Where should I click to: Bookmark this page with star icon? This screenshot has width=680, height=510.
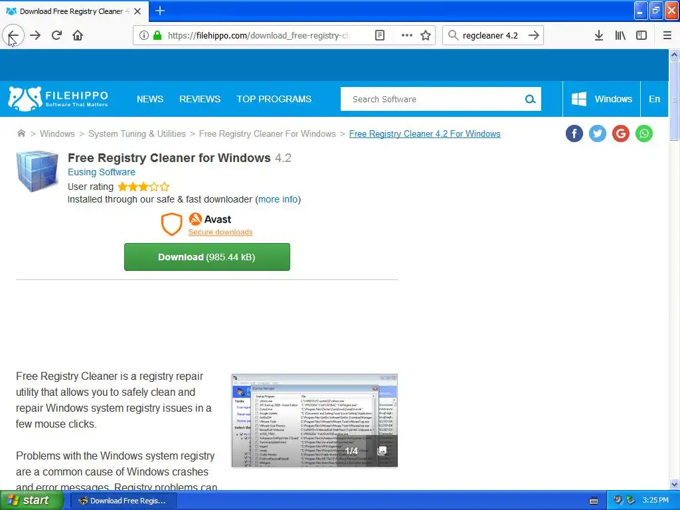(426, 36)
